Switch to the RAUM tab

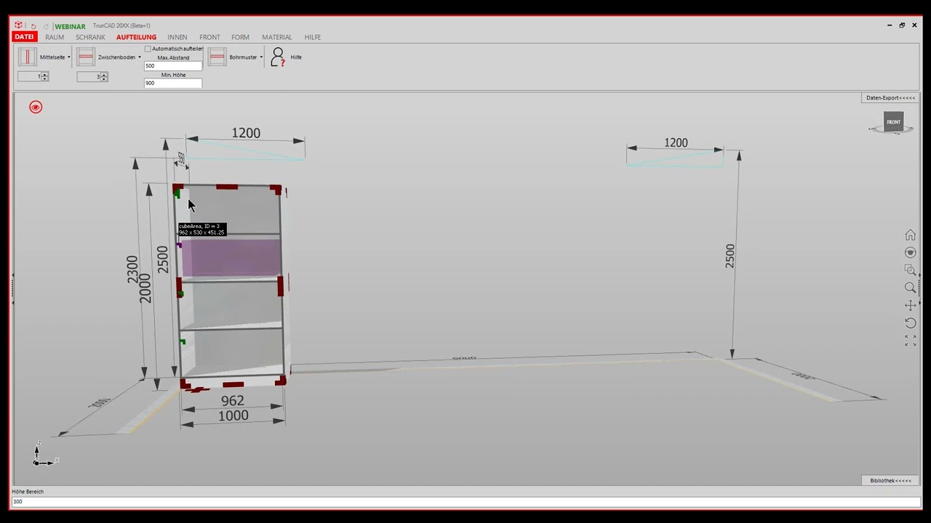coord(55,37)
